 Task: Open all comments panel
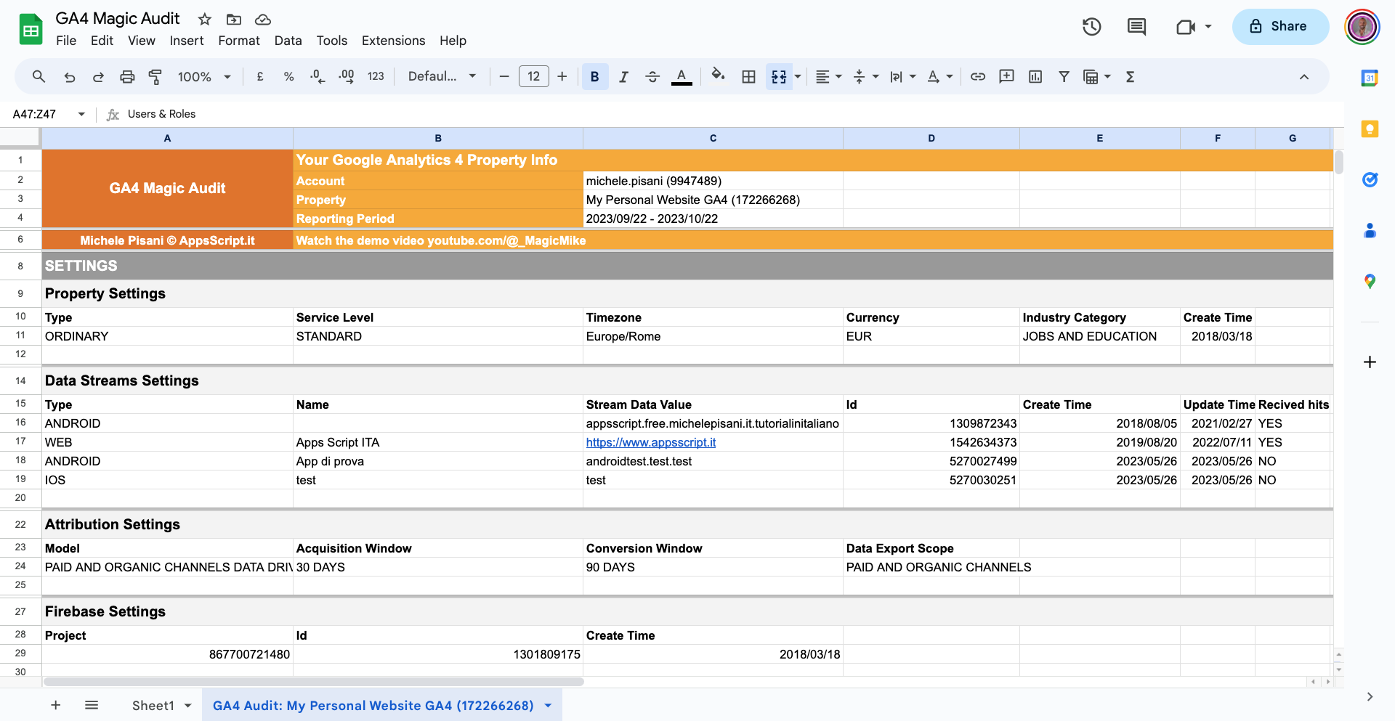click(1136, 27)
